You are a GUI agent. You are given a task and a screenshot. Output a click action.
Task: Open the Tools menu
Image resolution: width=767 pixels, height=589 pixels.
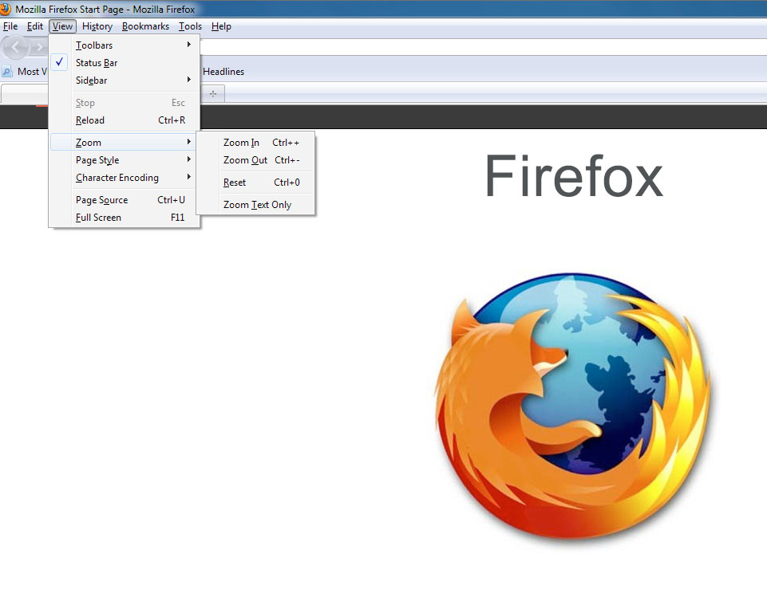190,26
